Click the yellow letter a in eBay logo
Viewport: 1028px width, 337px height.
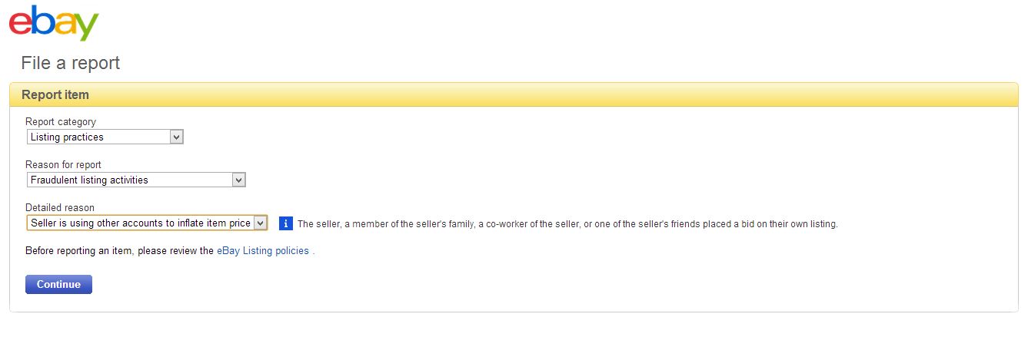tap(65, 24)
